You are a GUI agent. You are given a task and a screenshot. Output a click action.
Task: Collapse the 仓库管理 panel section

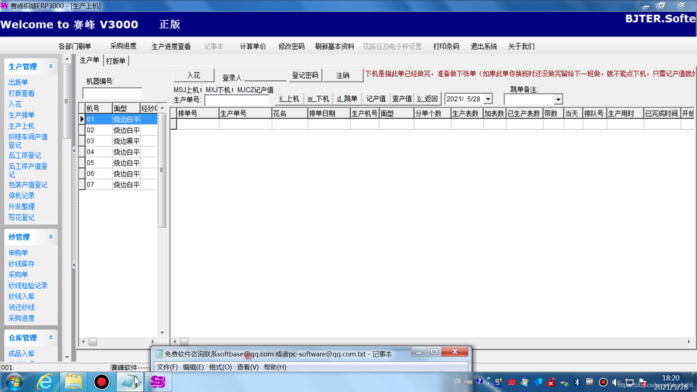[51, 338]
